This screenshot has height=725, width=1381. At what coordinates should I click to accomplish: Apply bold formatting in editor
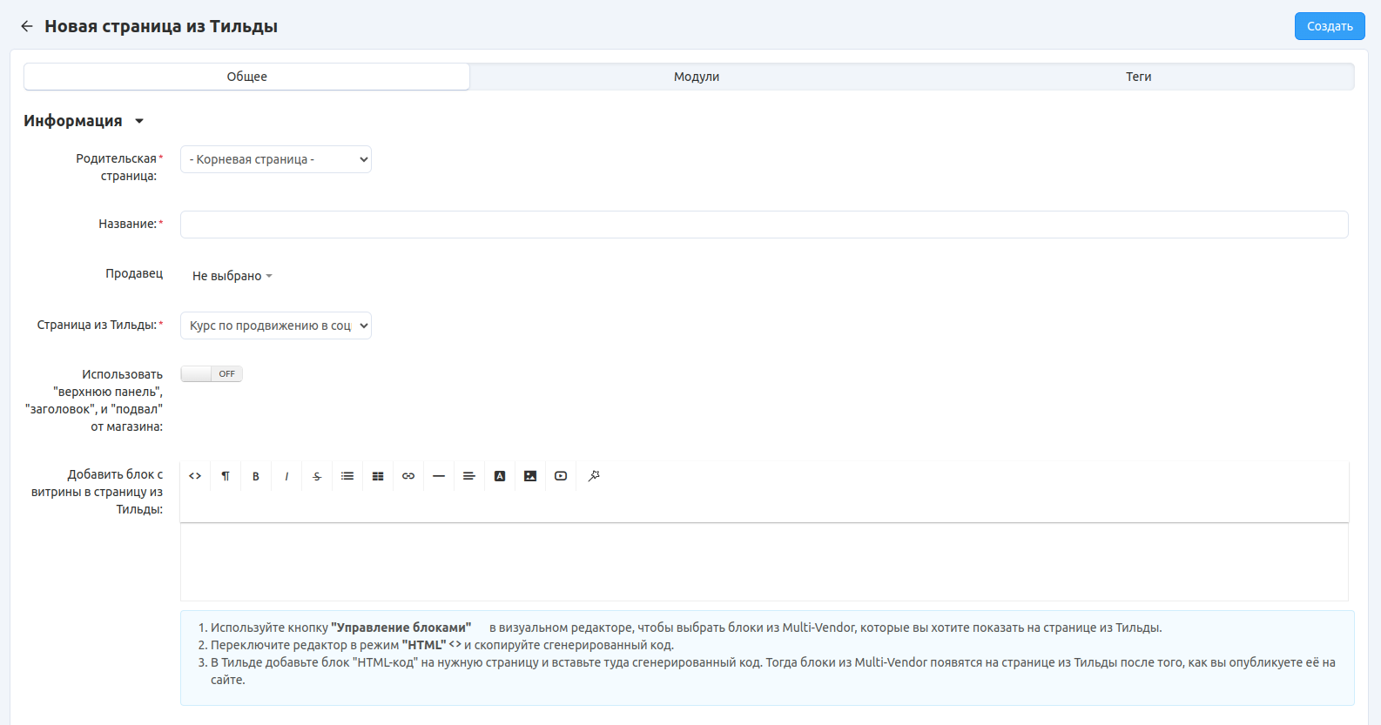pos(256,476)
